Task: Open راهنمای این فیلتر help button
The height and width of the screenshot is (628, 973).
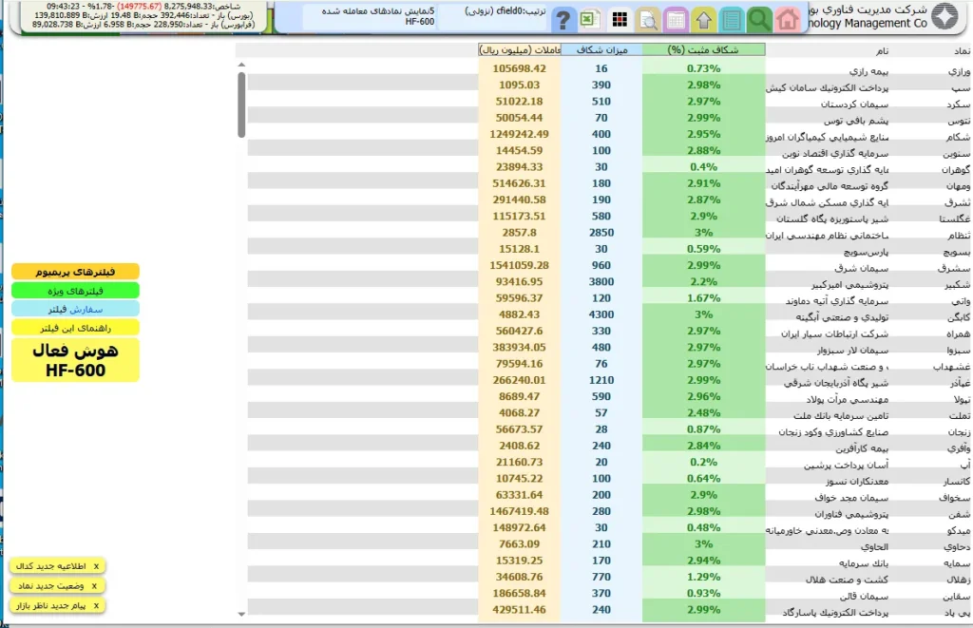Action: click(75, 328)
